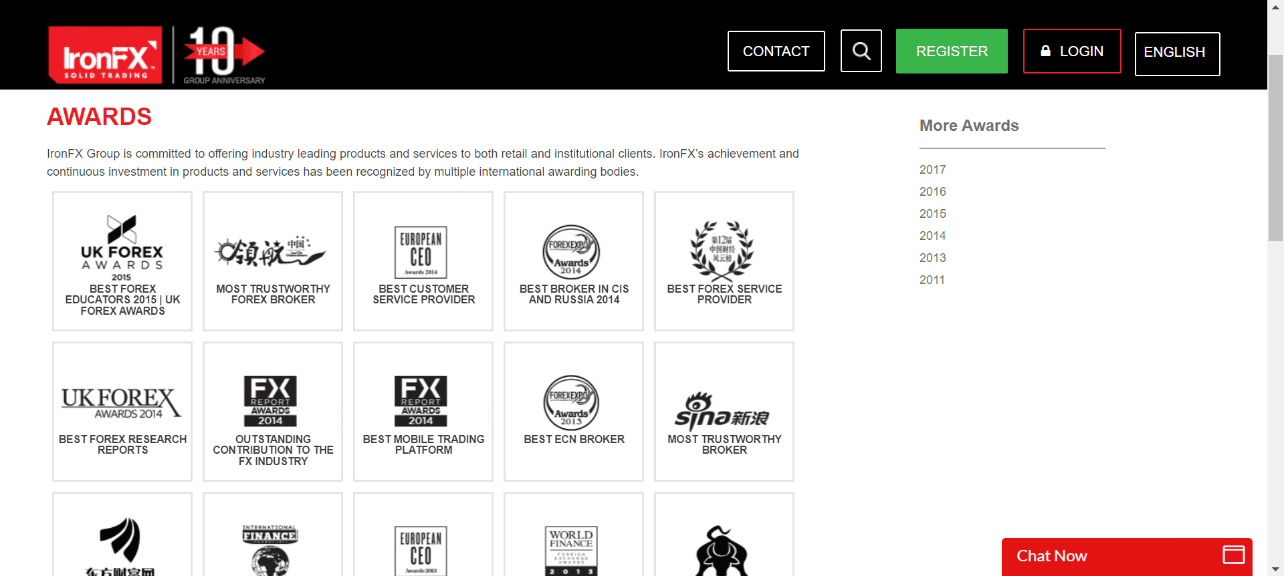Click the scrollbar up arrow

pyautogui.click(x=1275, y=6)
